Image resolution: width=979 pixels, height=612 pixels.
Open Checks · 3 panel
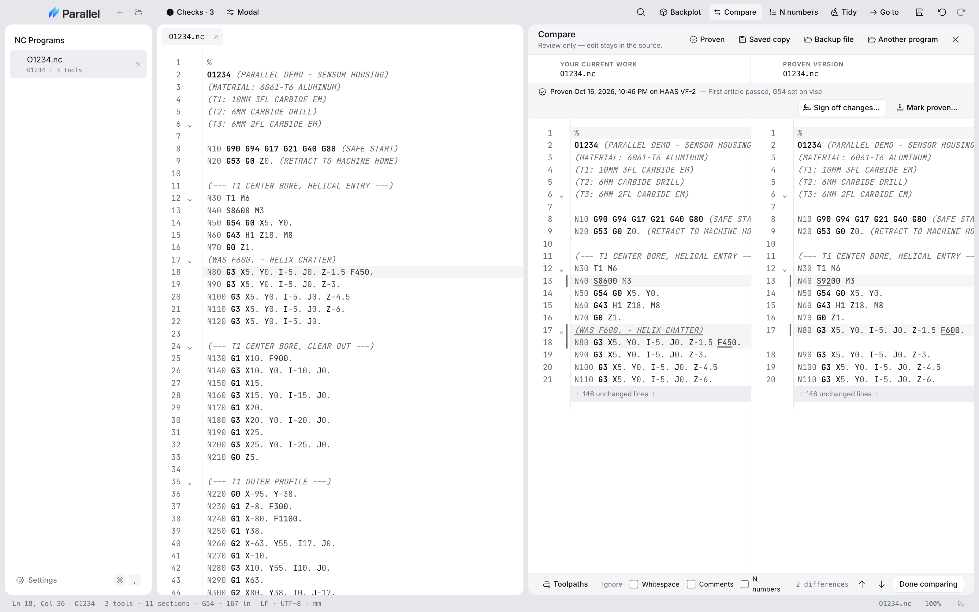190,12
